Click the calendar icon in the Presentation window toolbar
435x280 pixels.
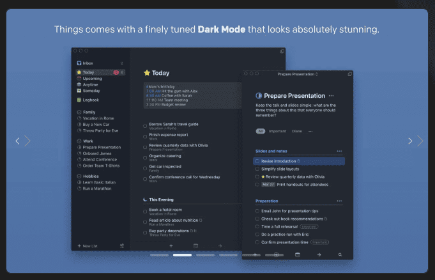coord(298,254)
